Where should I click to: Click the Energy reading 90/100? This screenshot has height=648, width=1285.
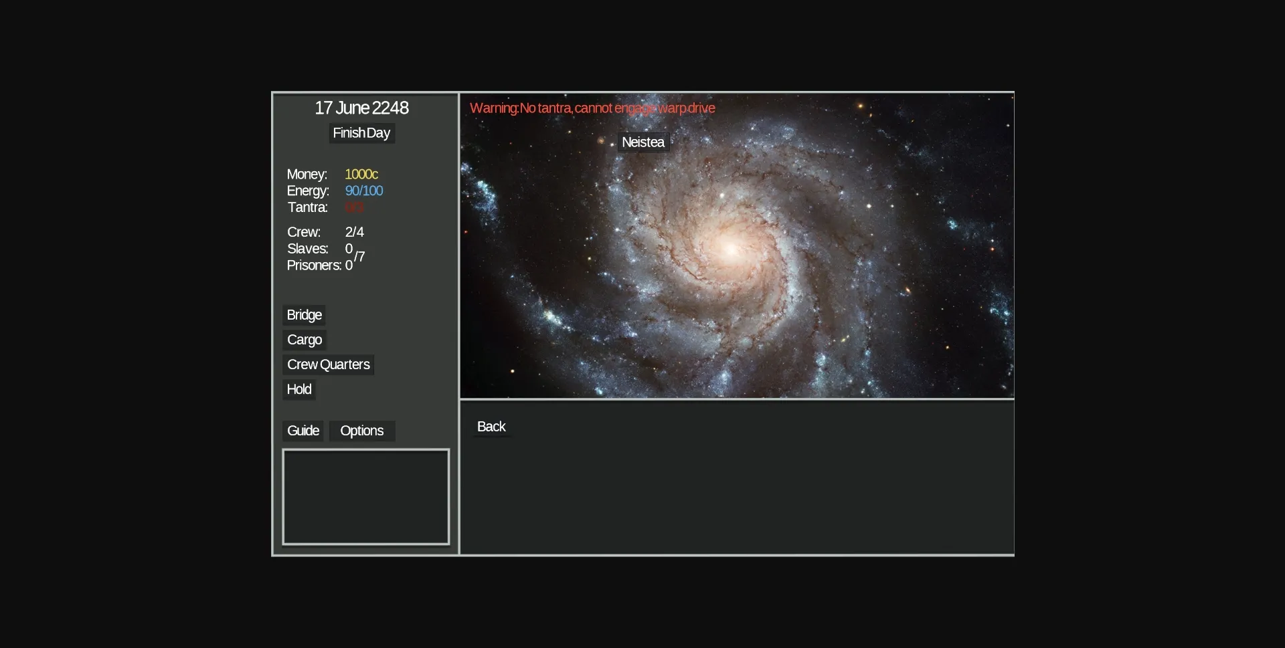click(363, 191)
